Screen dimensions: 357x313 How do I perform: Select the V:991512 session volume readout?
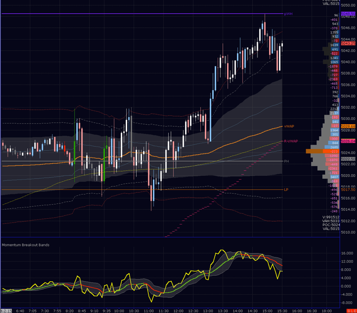330,217
